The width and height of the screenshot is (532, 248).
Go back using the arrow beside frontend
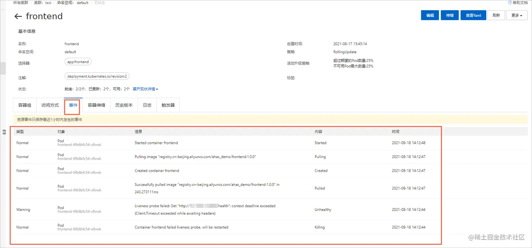(x=18, y=16)
